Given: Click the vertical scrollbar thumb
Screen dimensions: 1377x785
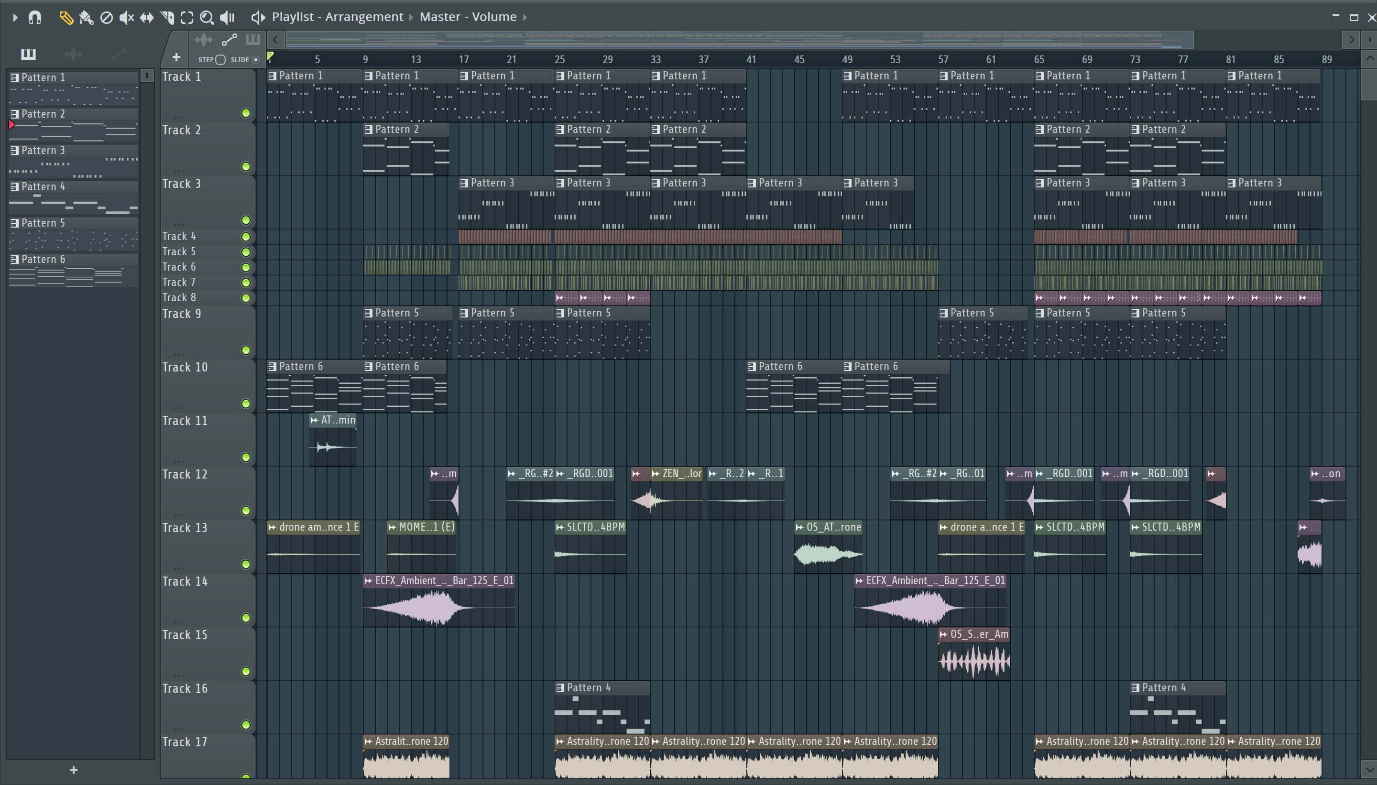Looking at the screenshot, I should [1368, 84].
